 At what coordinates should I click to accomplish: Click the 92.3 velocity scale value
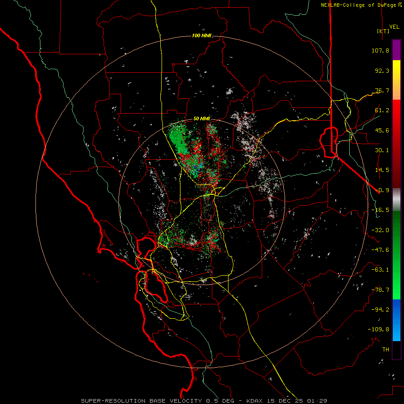382,70
